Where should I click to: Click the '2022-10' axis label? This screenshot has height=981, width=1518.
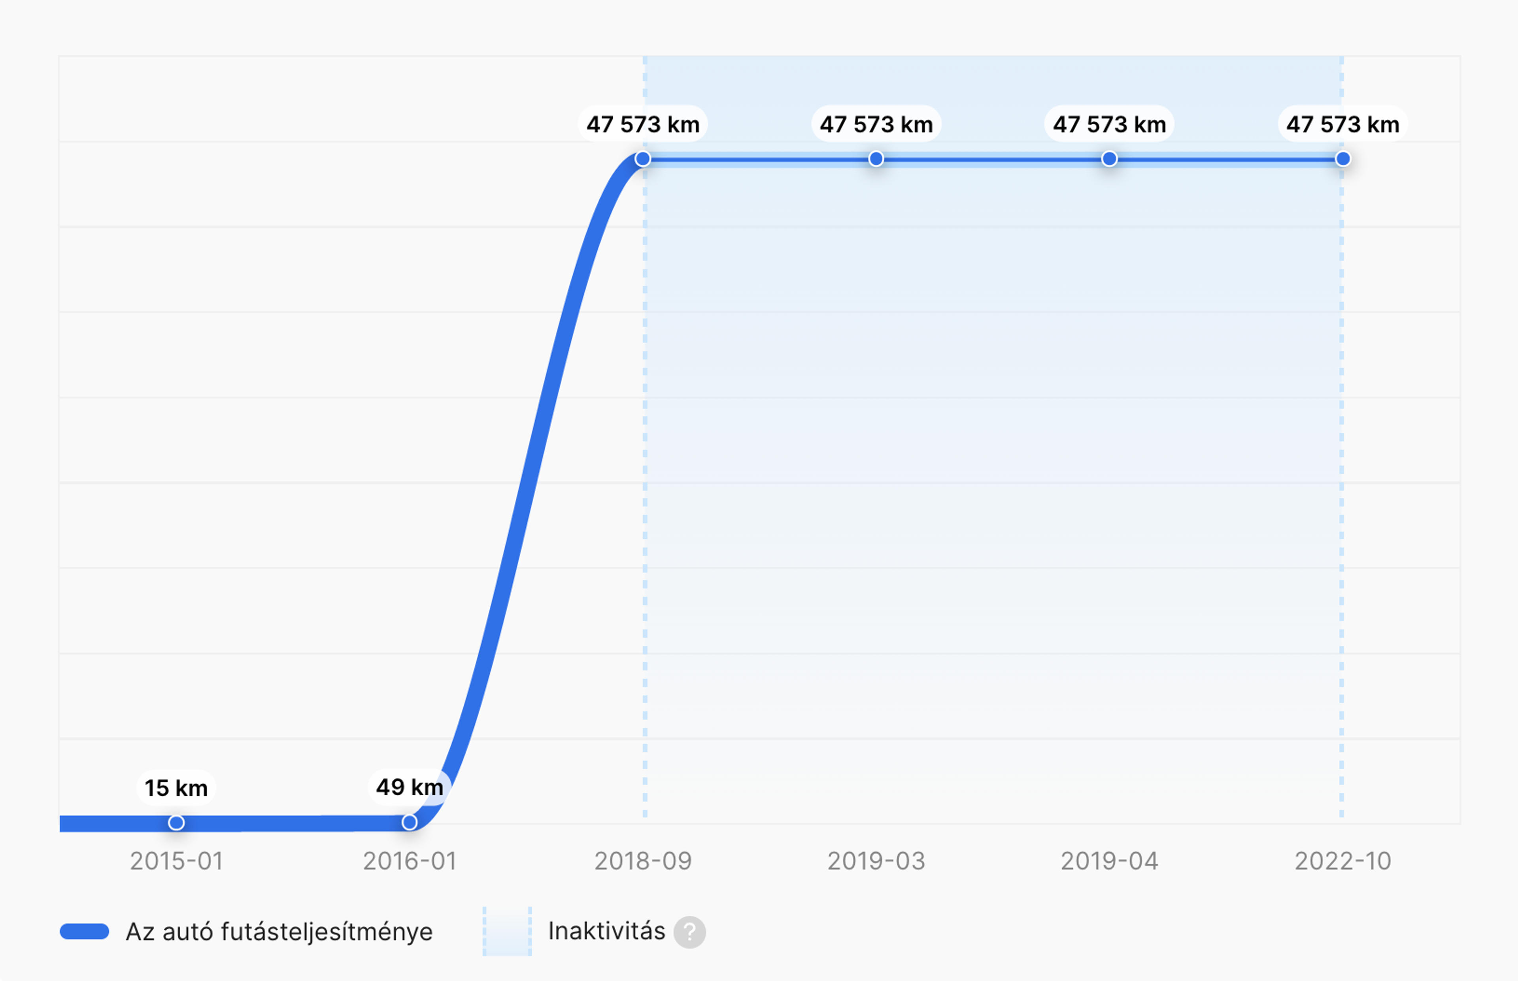tap(1343, 861)
